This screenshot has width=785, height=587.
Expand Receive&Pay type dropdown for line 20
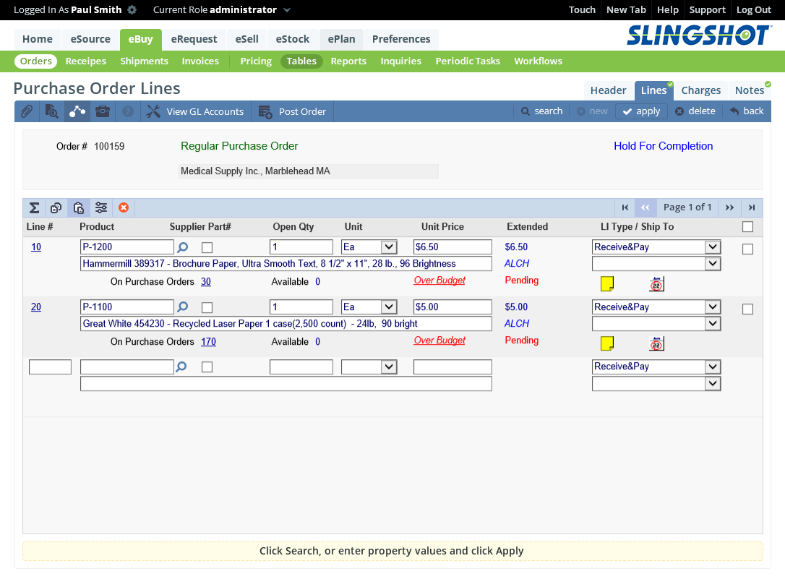tap(713, 307)
